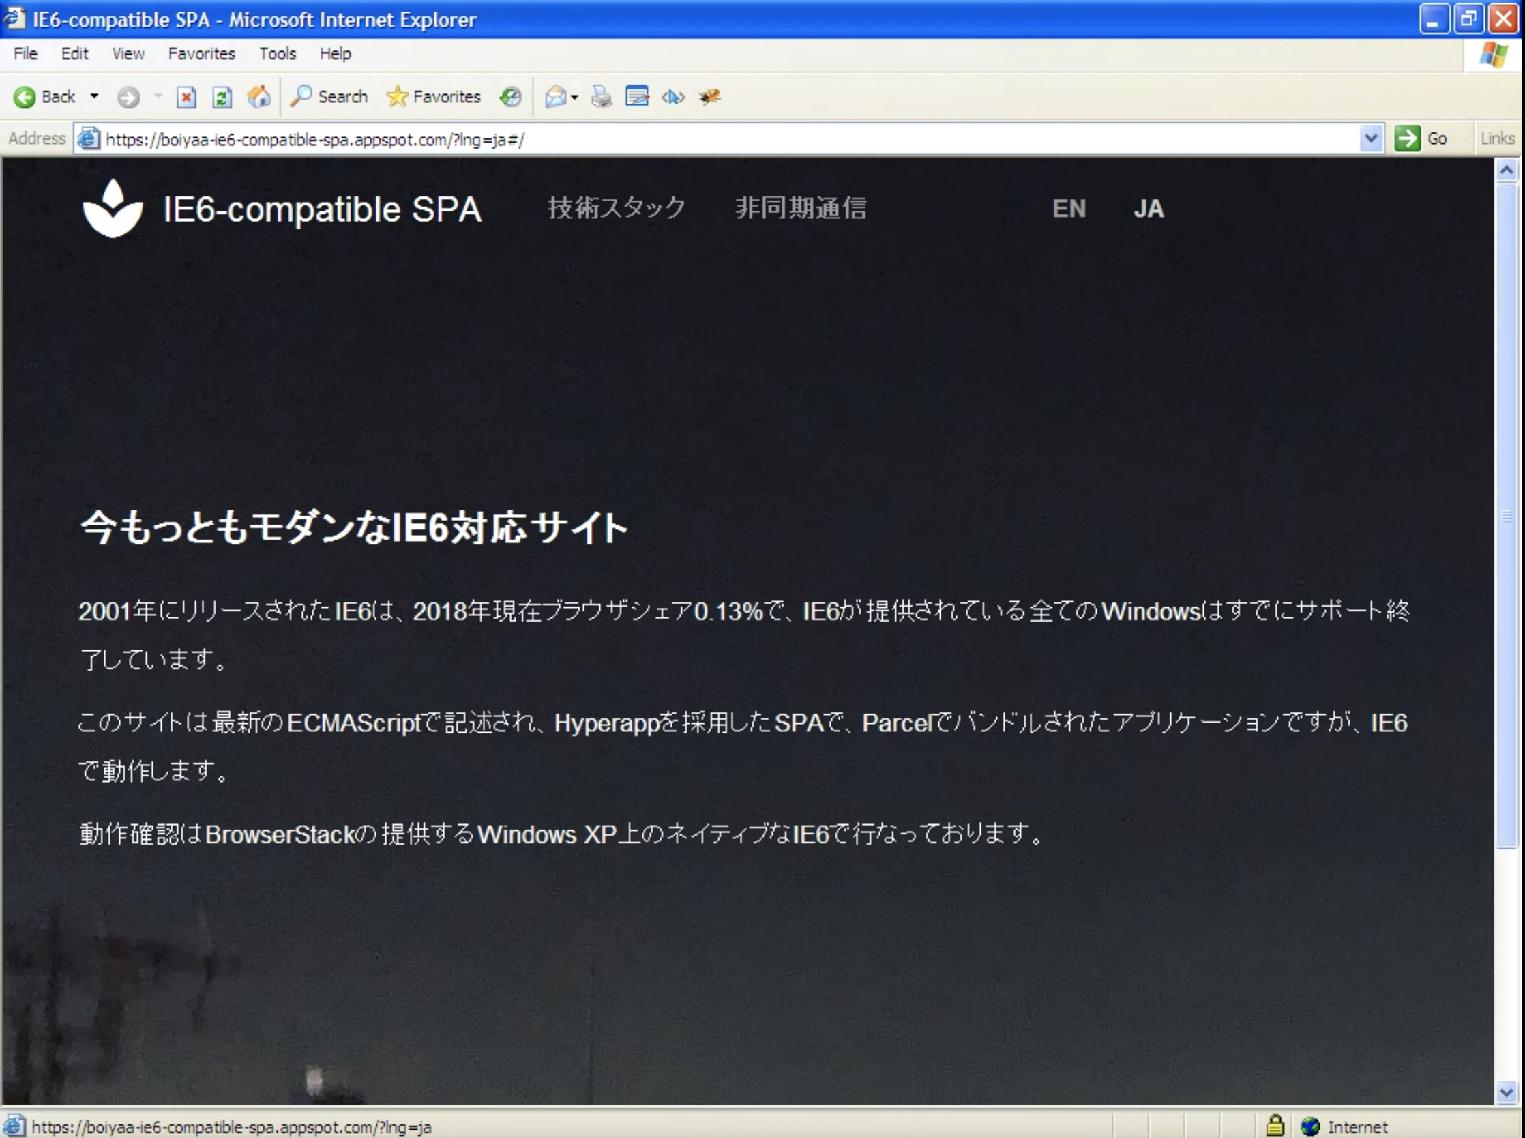The width and height of the screenshot is (1525, 1138).
Task: Click the Stop loading icon
Action: 186,97
